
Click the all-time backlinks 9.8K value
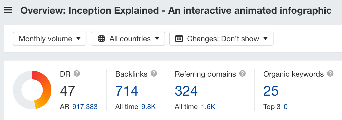click(x=149, y=107)
